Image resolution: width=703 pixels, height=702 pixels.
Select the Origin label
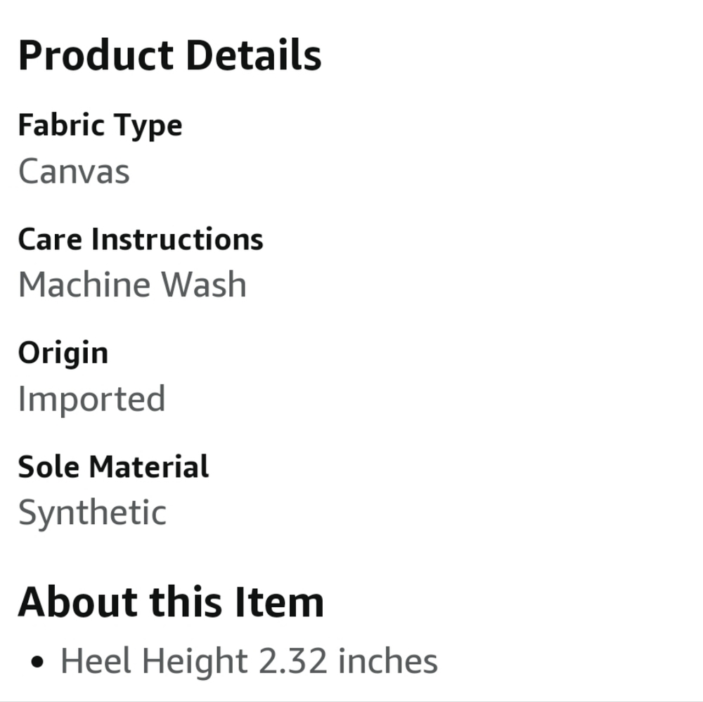pos(63,353)
